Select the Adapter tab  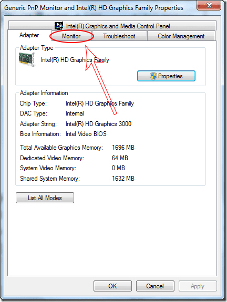point(29,35)
